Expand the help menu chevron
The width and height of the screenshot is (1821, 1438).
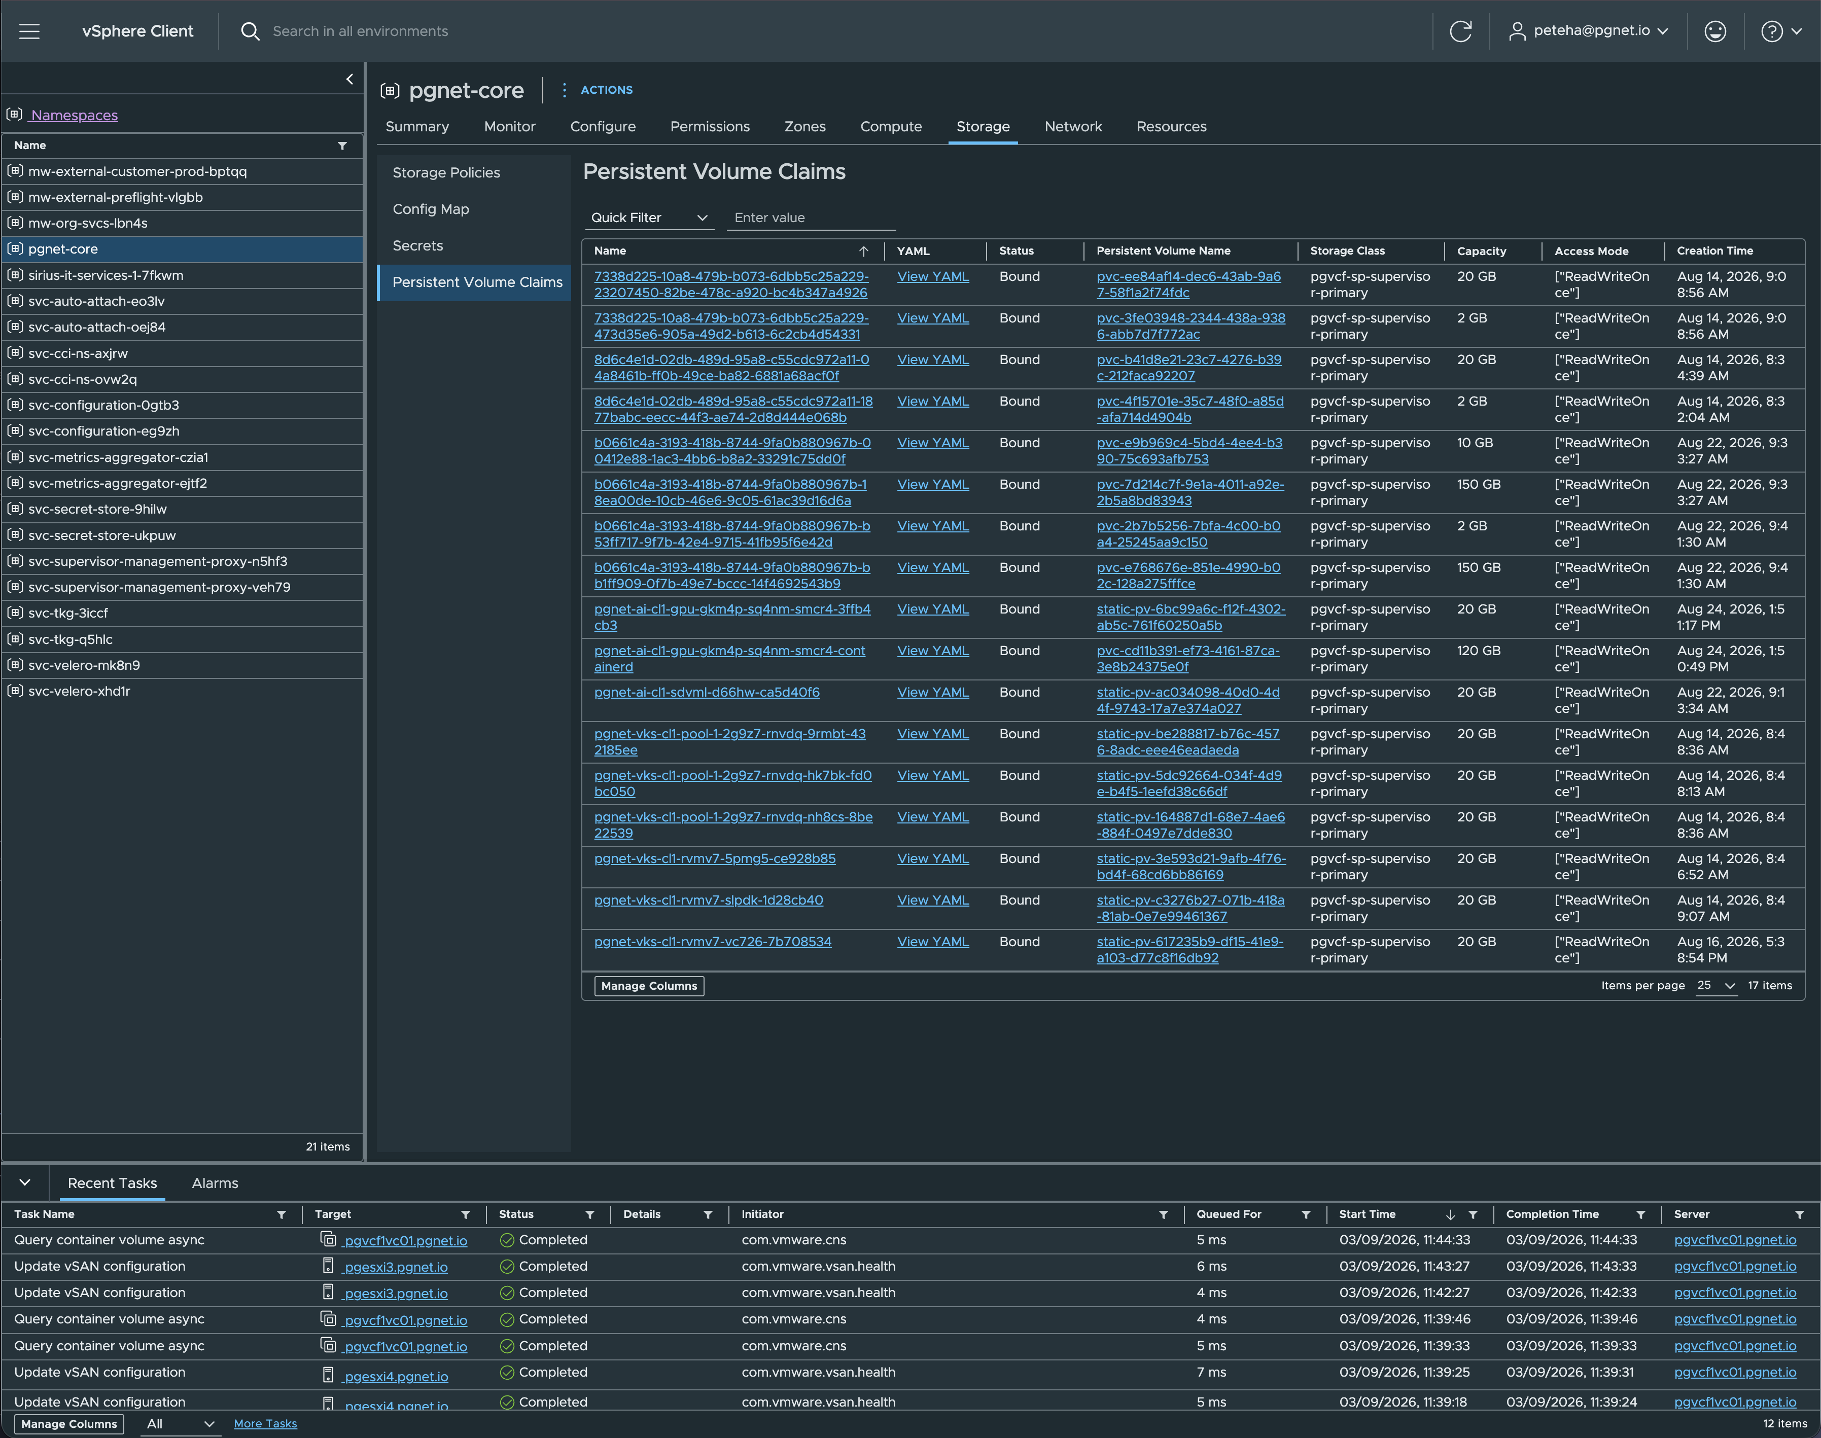1797,31
